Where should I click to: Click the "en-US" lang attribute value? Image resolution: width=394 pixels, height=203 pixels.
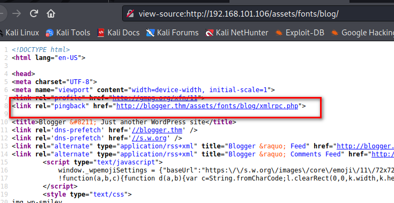point(68,58)
